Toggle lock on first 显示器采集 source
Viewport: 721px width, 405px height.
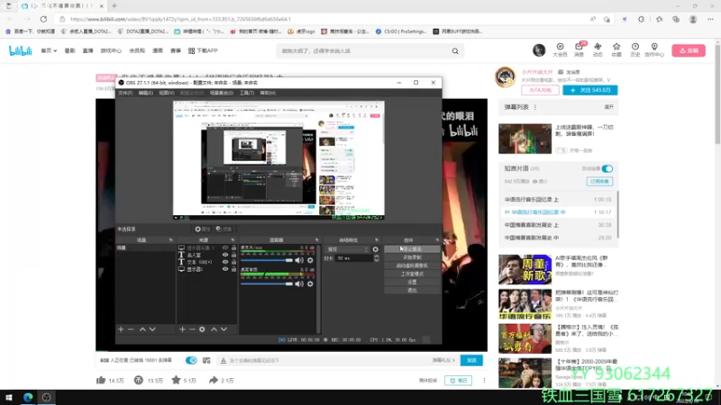click(233, 248)
